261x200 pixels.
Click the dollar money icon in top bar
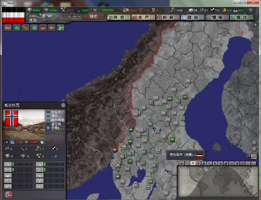[154, 10]
